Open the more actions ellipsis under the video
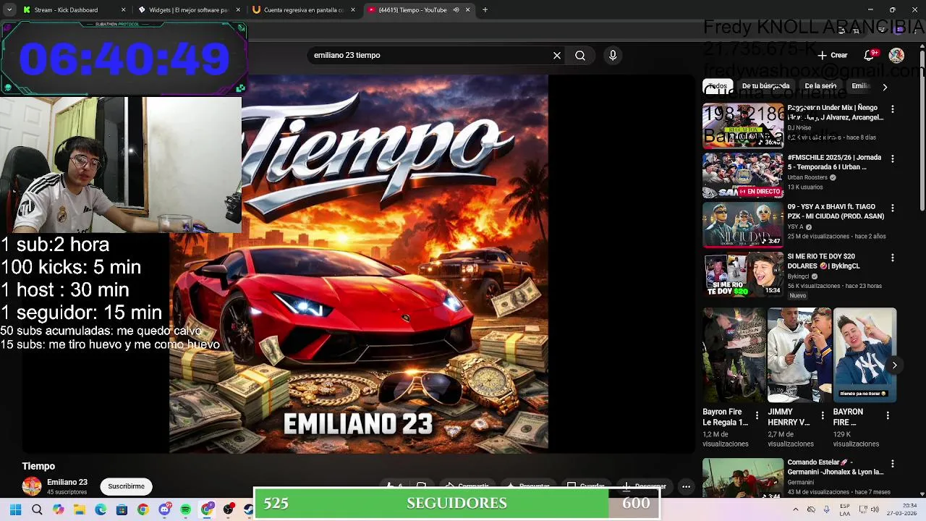 pos(686,487)
